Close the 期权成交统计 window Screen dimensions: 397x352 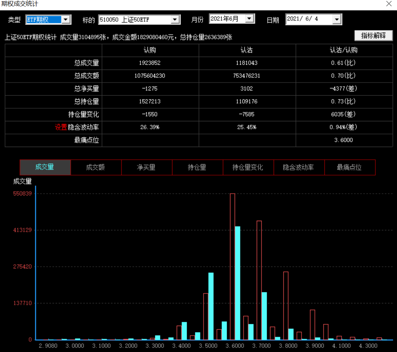click(389, 4)
